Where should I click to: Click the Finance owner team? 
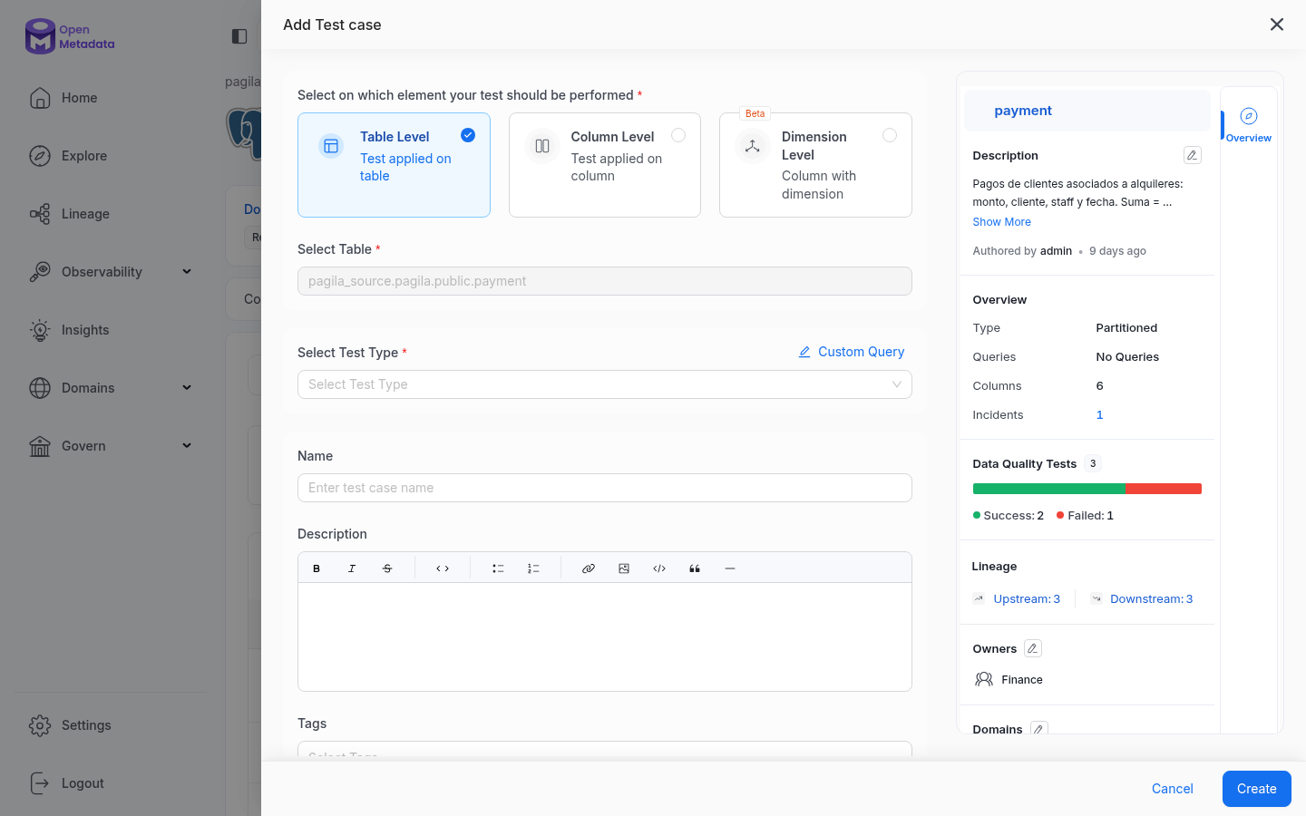[1021, 680]
